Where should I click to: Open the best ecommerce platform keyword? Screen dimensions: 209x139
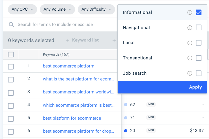[68, 66]
